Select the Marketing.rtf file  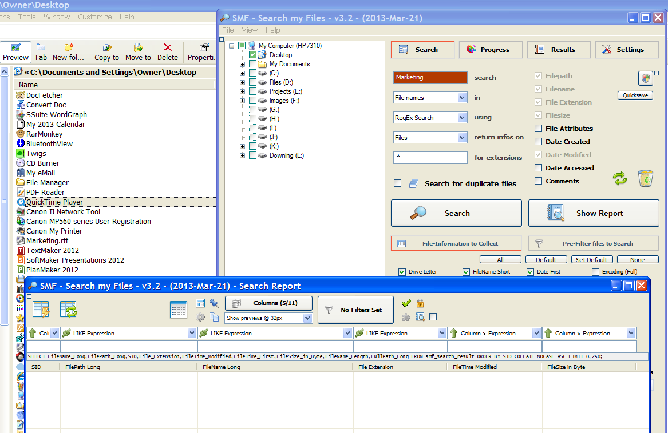point(47,240)
